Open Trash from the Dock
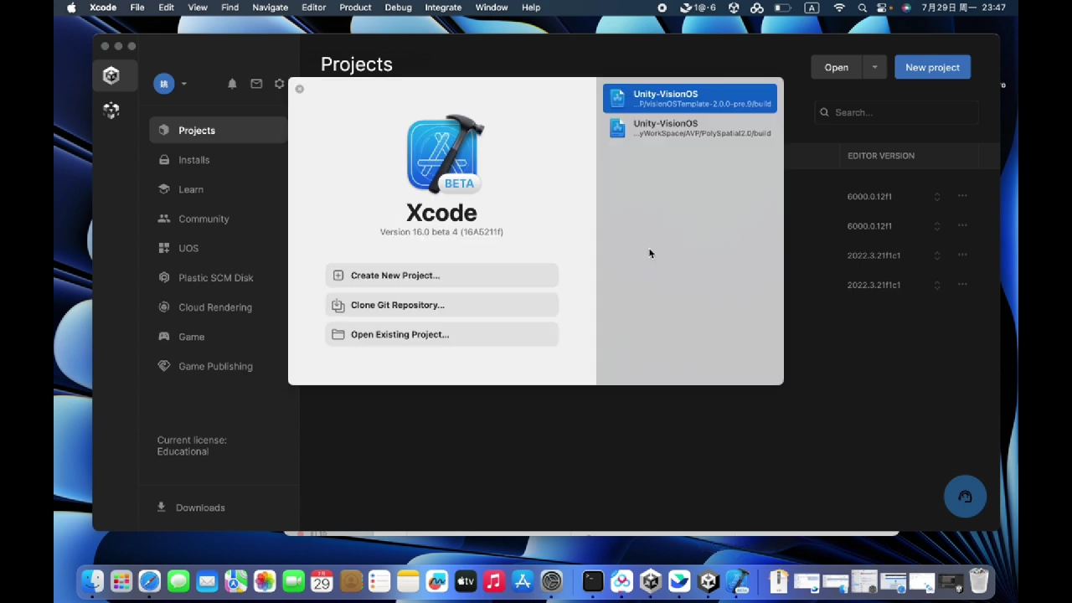The width and height of the screenshot is (1072, 603). [978, 581]
